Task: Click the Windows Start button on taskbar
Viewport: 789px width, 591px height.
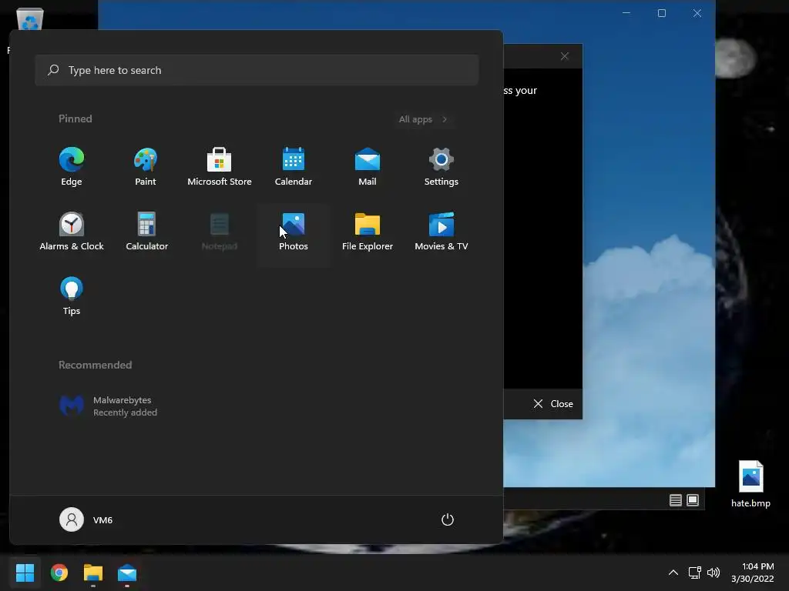Action: coord(25,573)
